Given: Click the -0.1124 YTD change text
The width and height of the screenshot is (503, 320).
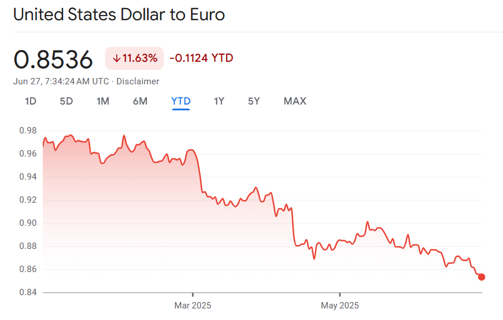Looking at the screenshot, I should [x=201, y=58].
